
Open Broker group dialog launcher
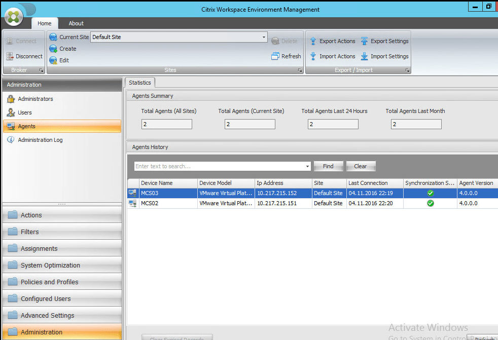(x=41, y=70)
